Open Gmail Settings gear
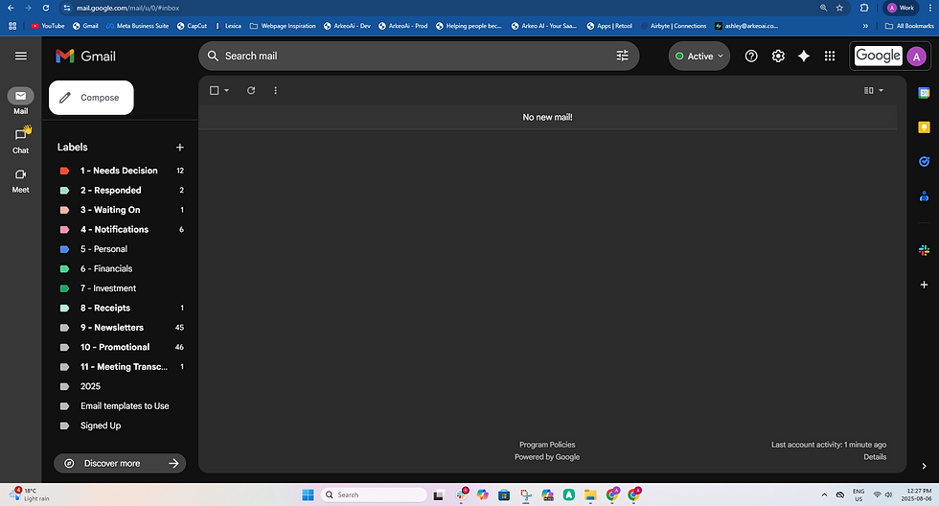 [x=778, y=56]
